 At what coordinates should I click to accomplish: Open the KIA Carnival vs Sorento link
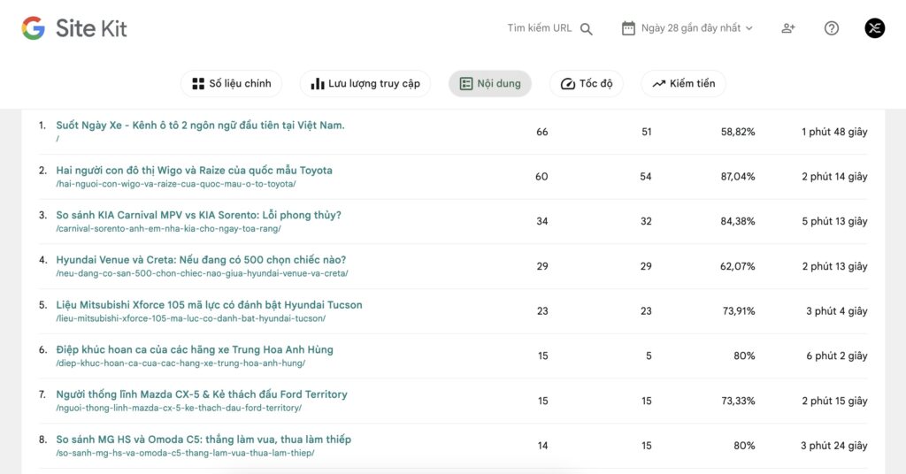pyautogui.click(x=199, y=216)
